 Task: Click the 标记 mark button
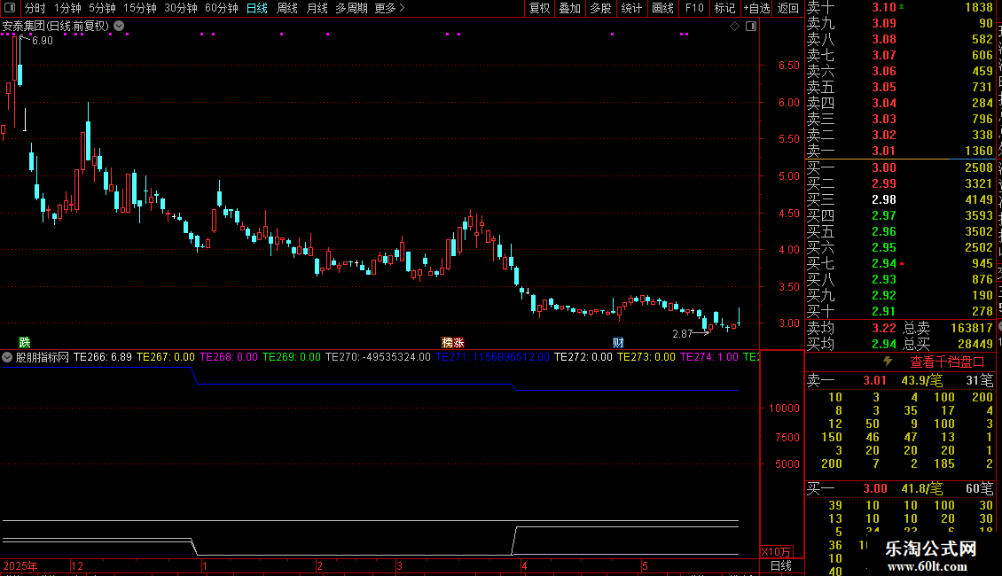(x=724, y=8)
